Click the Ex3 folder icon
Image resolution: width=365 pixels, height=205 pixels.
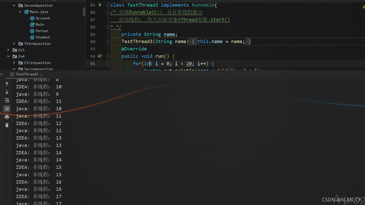(x=15, y=50)
